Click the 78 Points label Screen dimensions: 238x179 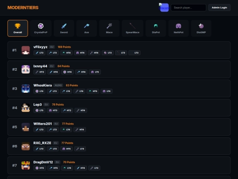(x=58, y=105)
